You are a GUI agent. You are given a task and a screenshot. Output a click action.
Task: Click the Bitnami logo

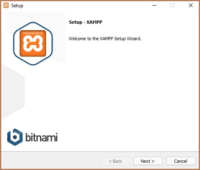(x=32, y=137)
